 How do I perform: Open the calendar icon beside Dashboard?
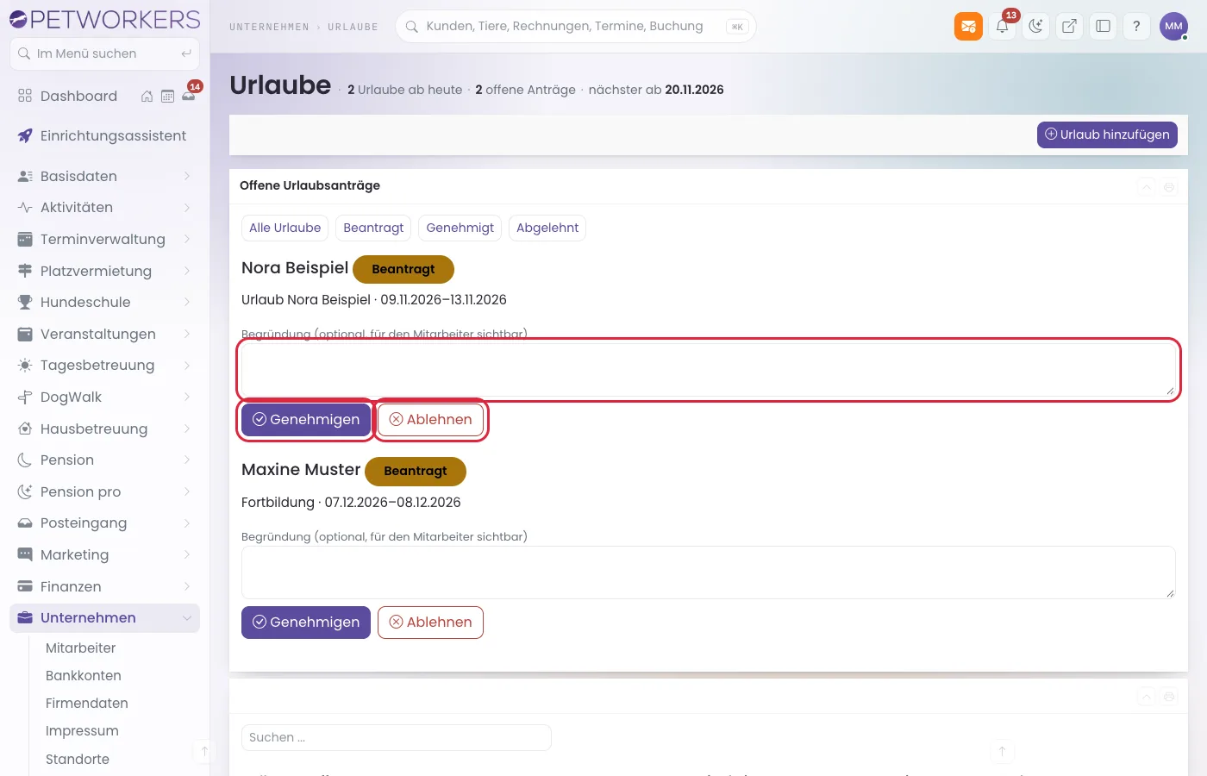tap(167, 97)
